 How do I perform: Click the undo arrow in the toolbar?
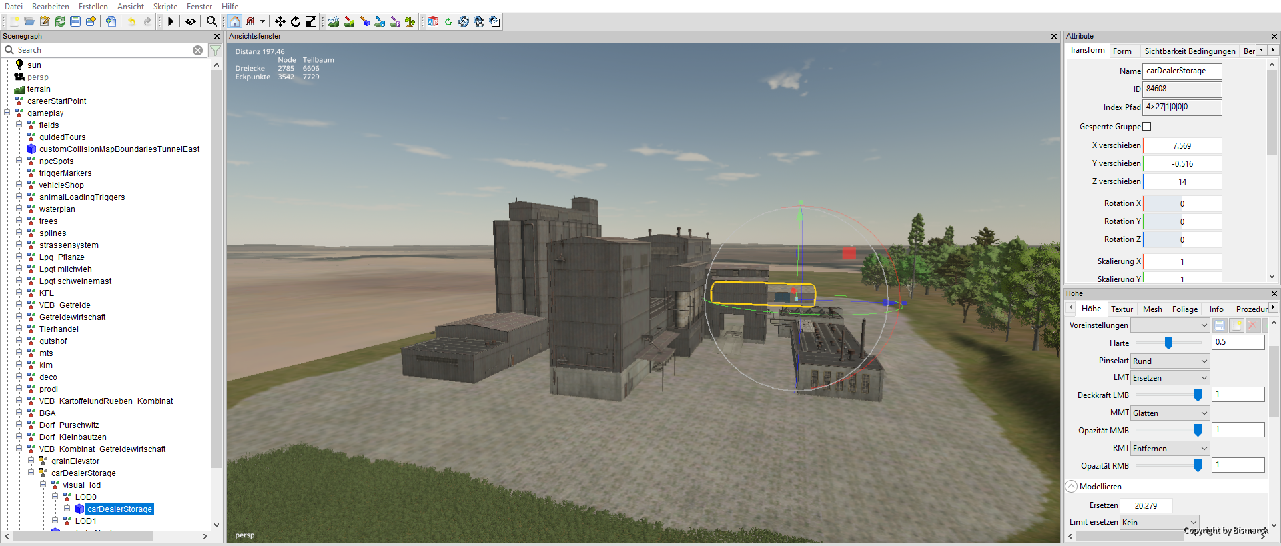coord(132,21)
